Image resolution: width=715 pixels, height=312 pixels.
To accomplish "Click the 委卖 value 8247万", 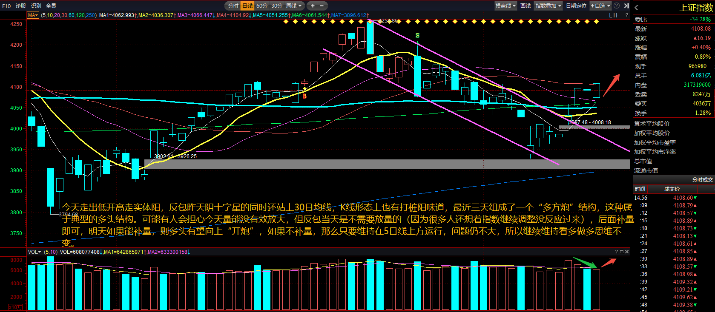I will [x=702, y=94].
